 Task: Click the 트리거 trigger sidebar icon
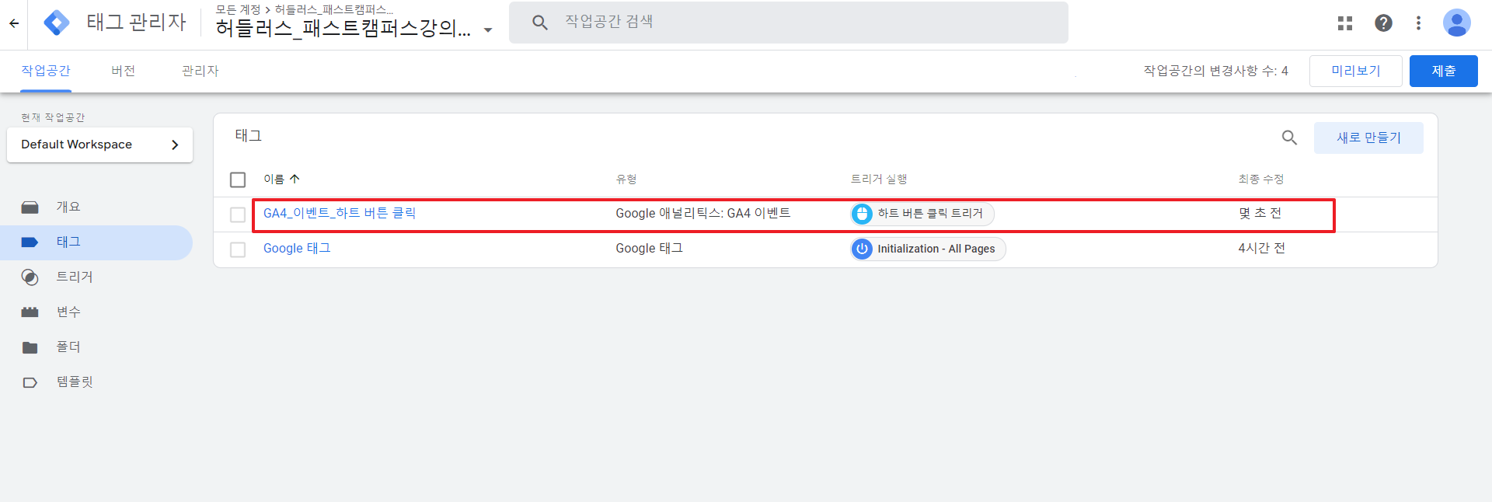pyautogui.click(x=30, y=277)
